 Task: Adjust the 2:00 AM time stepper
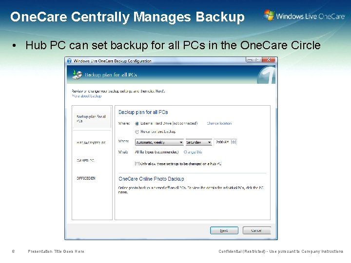[234, 142]
